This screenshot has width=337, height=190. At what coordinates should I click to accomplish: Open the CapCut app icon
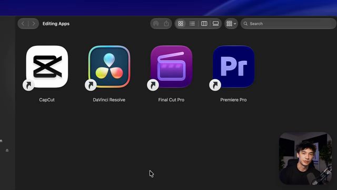click(47, 66)
